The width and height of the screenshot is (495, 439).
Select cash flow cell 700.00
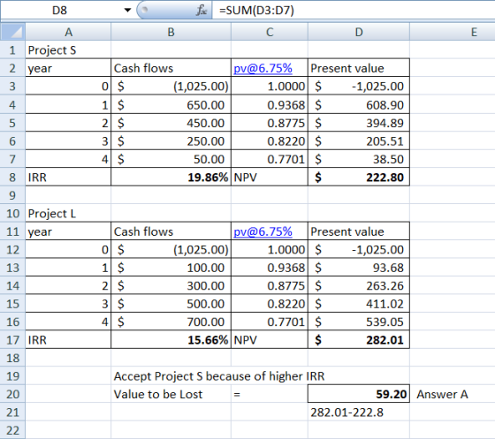(171, 322)
